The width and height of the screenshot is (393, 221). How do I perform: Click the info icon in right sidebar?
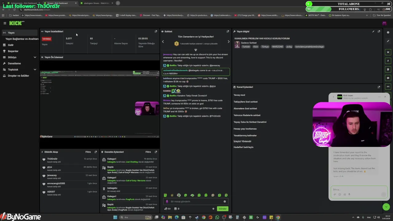(x=388, y=33)
